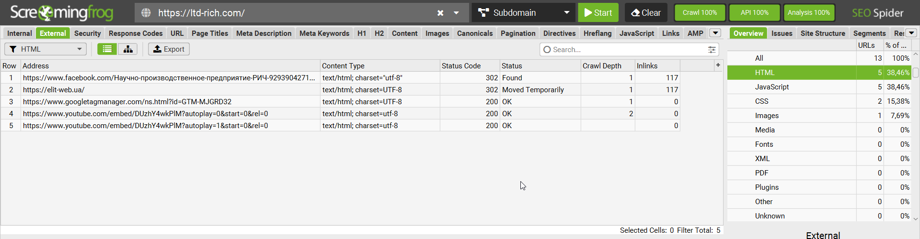The height and width of the screenshot is (239, 920).
Task: Open search filter options icon
Action: pyautogui.click(x=712, y=49)
